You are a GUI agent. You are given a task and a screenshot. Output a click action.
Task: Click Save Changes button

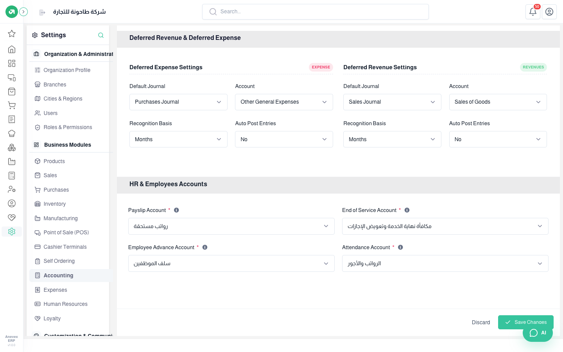(x=525, y=322)
